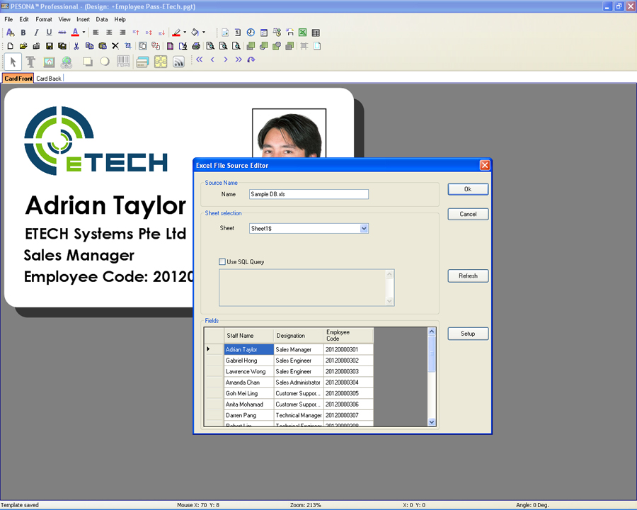Select the smart chip tool icon
The image size is (637, 510).
click(161, 62)
